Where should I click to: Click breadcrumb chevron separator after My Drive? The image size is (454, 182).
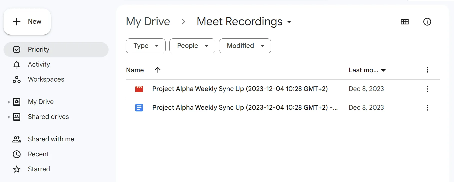184,22
